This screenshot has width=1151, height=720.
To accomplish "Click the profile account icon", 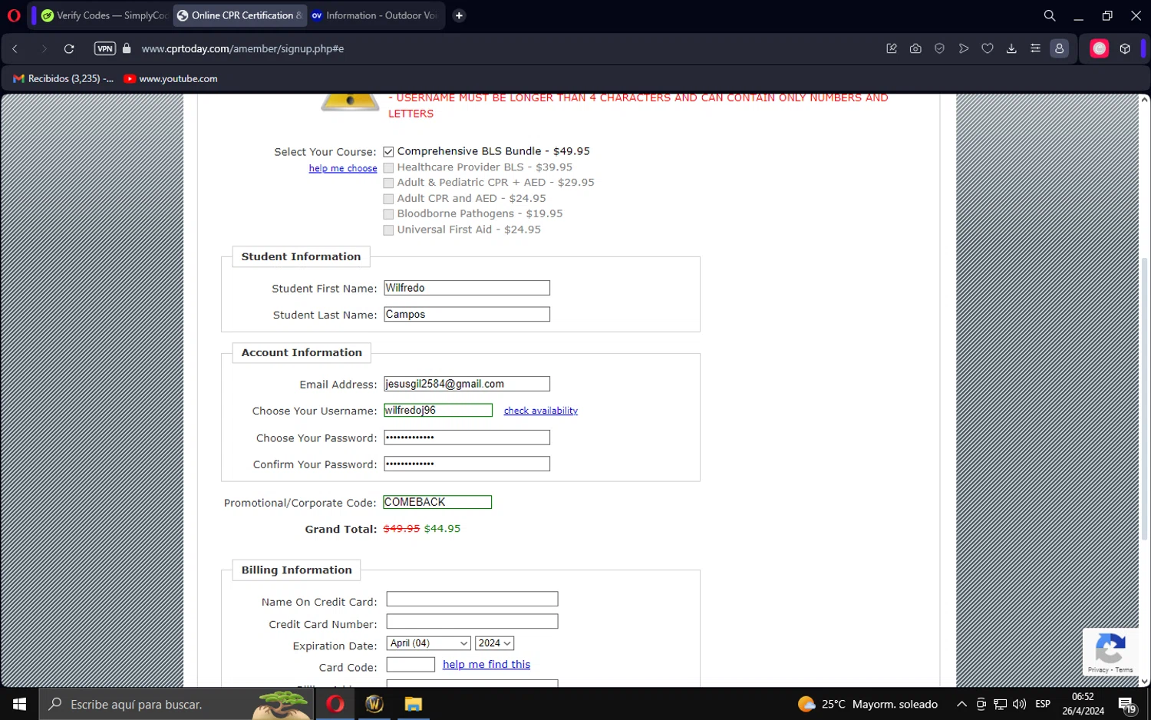I will [1060, 48].
